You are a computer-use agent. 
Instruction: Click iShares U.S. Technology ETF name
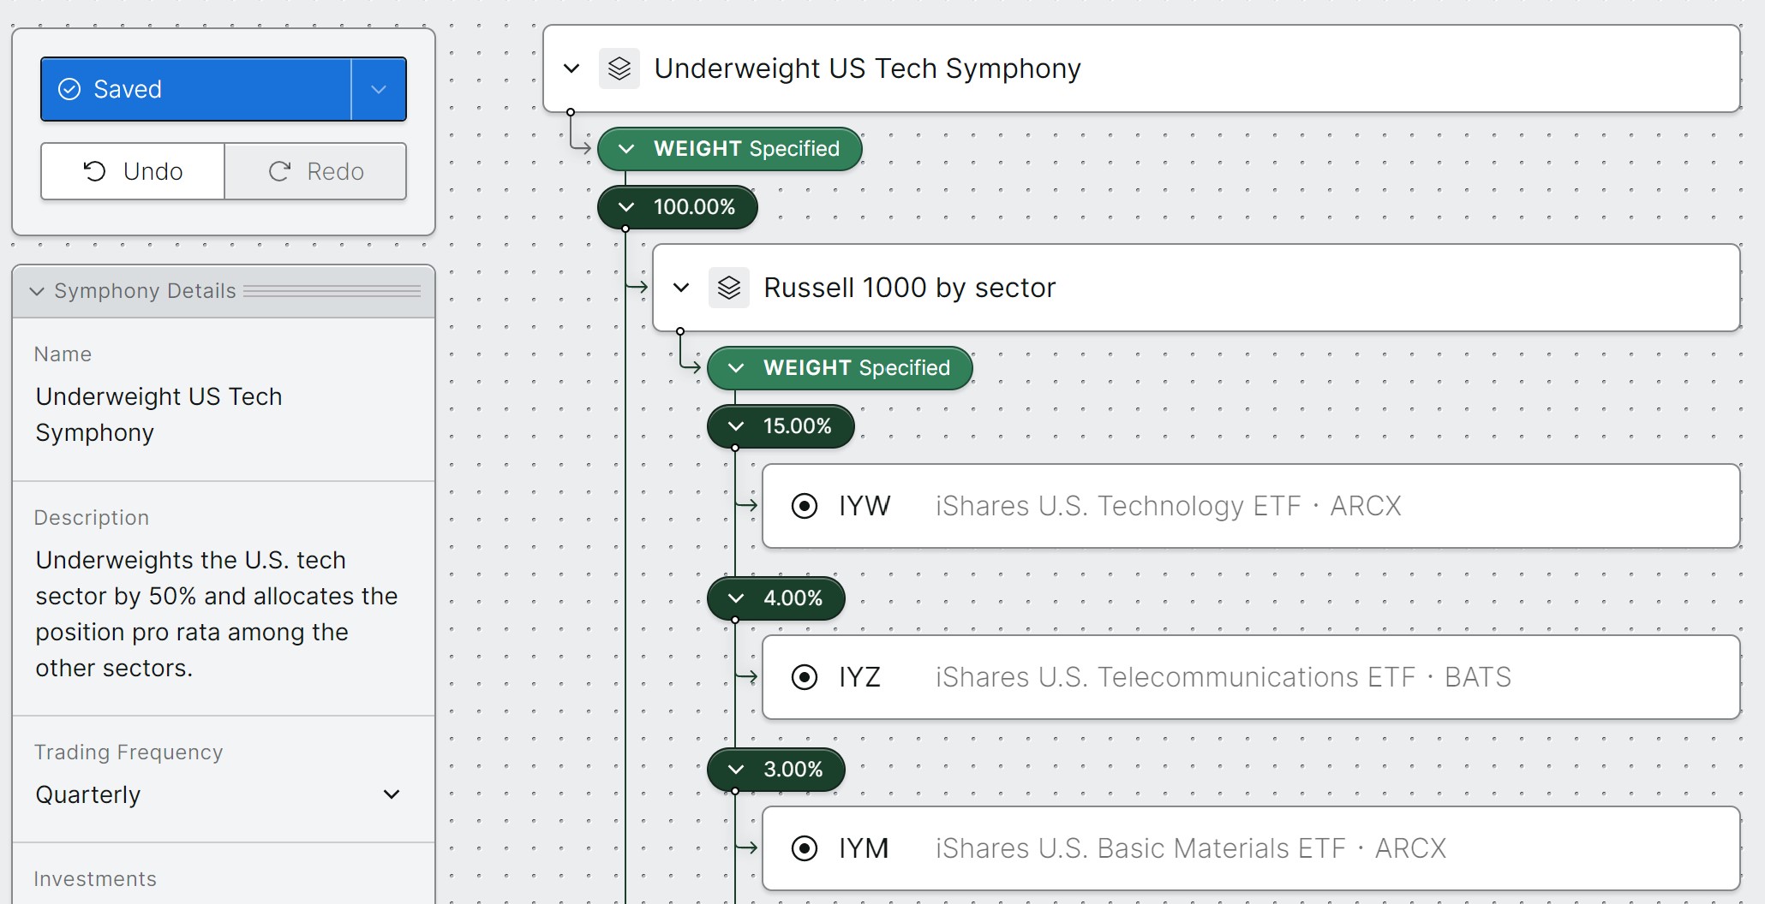click(1118, 506)
